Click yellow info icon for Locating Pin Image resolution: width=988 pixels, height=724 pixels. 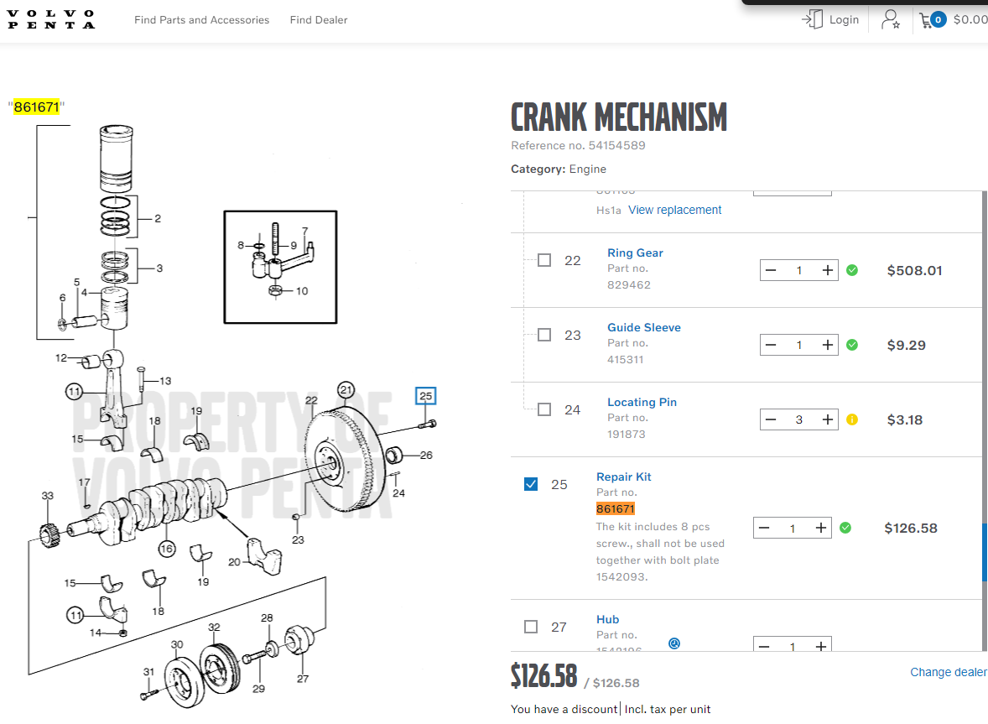(852, 419)
